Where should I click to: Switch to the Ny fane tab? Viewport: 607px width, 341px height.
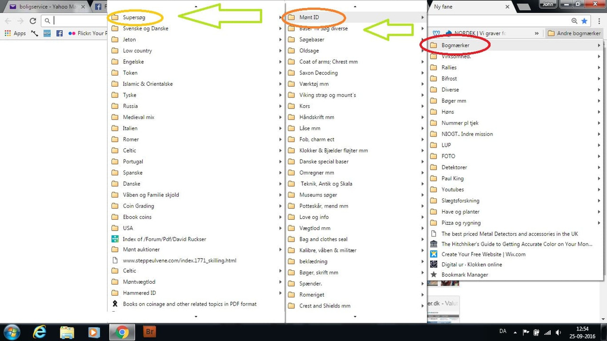(x=469, y=7)
